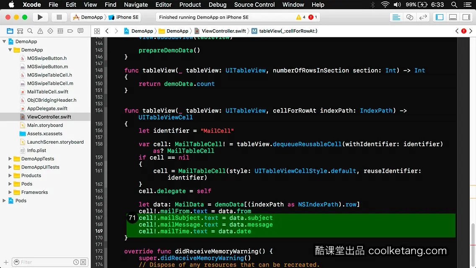Viewport: 476px width, 268px height.
Task: Run the DemoApp build with Play button
Action: coord(40,17)
